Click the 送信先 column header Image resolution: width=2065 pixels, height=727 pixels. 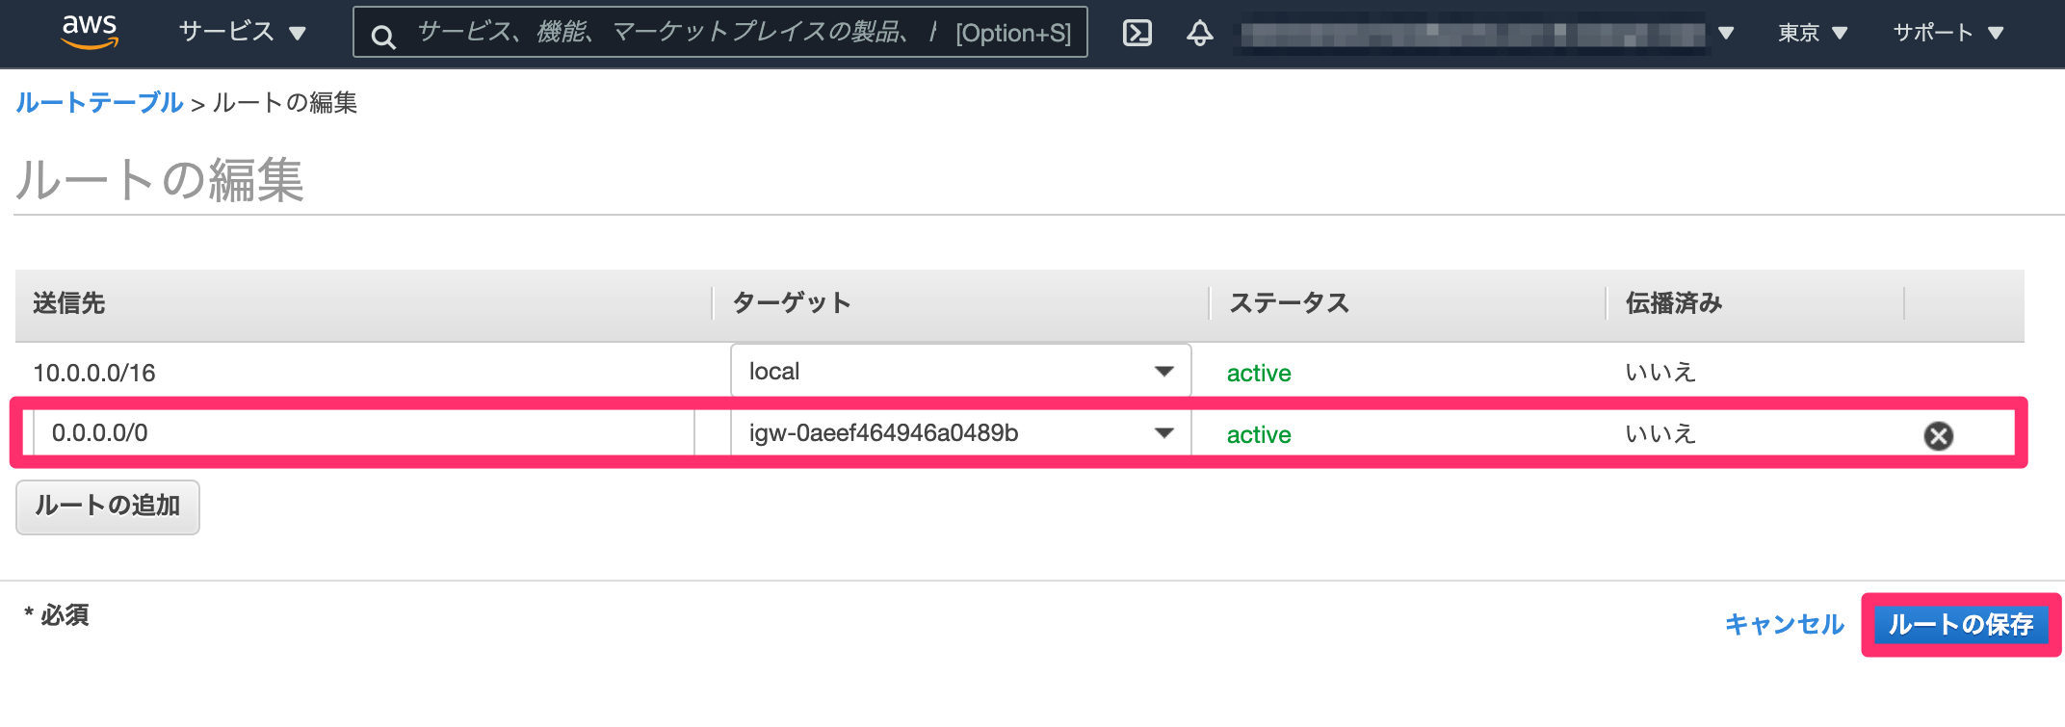68,303
